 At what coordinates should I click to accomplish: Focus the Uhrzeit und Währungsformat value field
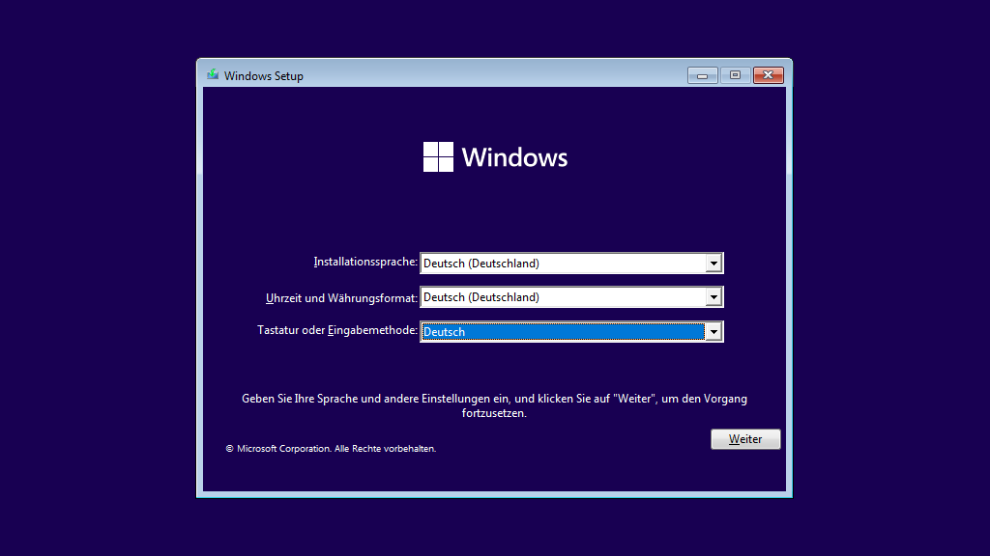pos(563,297)
